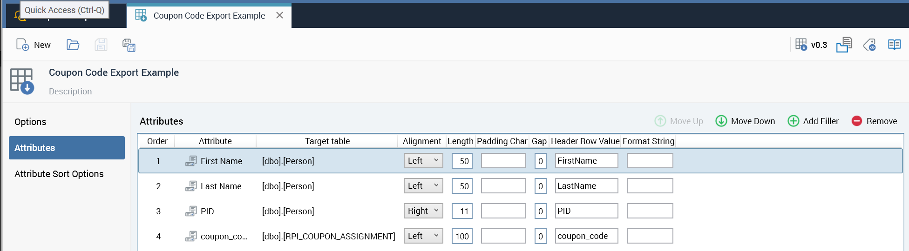This screenshot has height=251, width=909.
Task: Open coupon_code row alignment dropdown
Action: pyautogui.click(x=423, y=236)
